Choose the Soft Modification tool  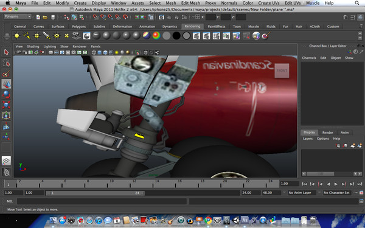click(x=6, y=126)
